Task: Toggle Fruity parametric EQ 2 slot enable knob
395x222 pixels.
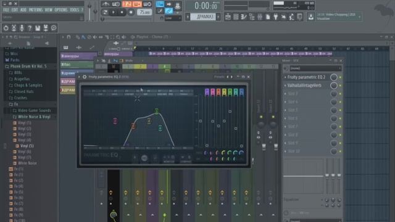Action: point(334,77)
